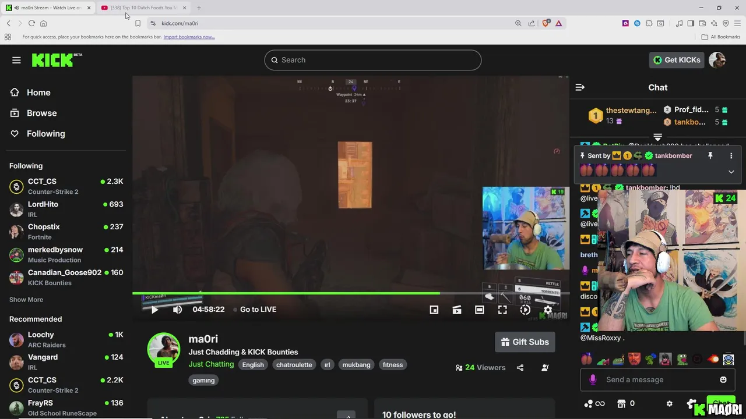Open video player settings gear

point(548,310)
